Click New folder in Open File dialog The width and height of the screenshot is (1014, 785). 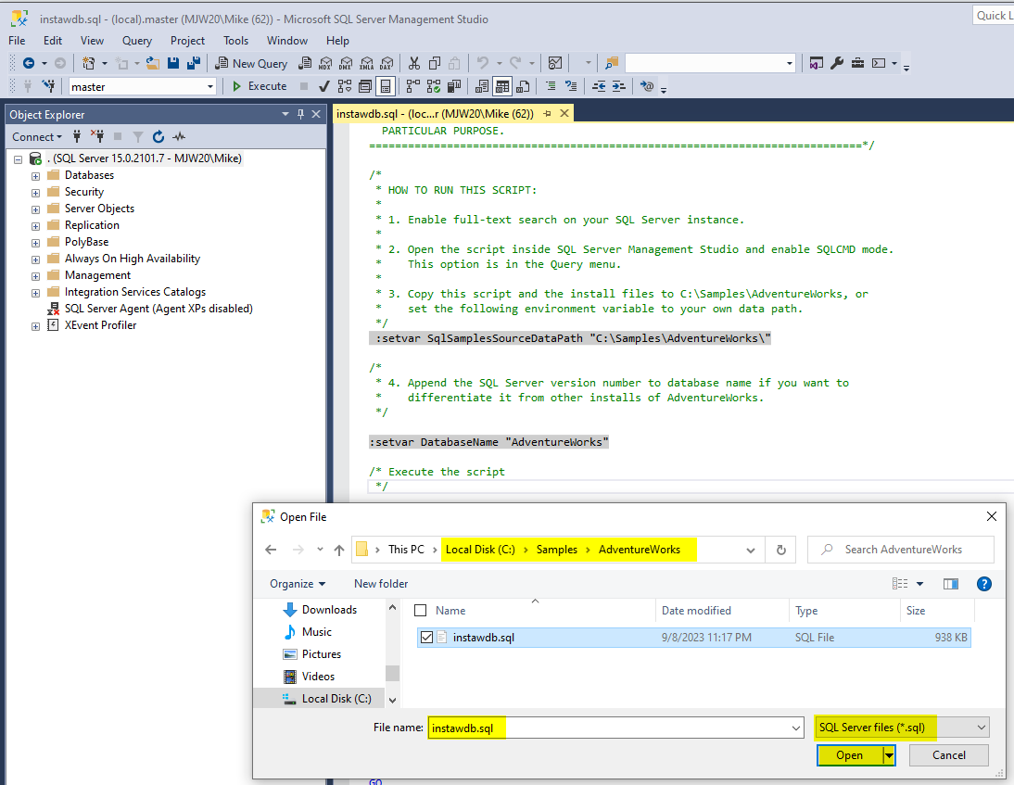point(381,584)
